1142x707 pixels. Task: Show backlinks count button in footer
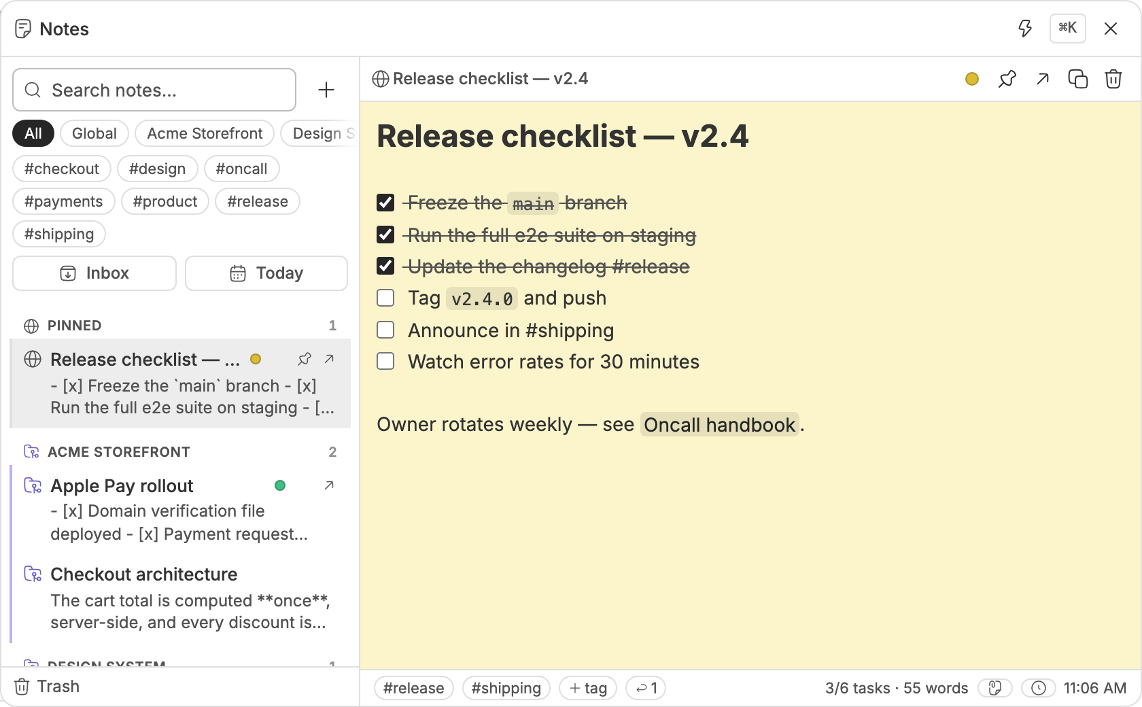click(646, 688)
